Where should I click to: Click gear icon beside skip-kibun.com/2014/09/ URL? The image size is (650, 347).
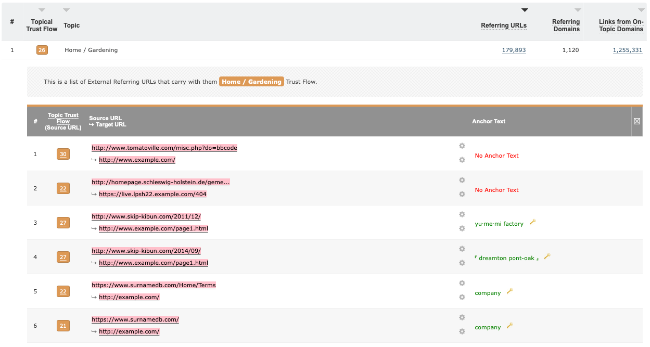[x=462, y=249]
